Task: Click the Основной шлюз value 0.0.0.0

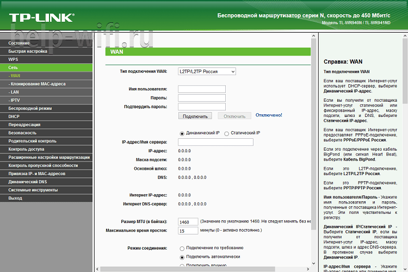Action: [184, 169]
